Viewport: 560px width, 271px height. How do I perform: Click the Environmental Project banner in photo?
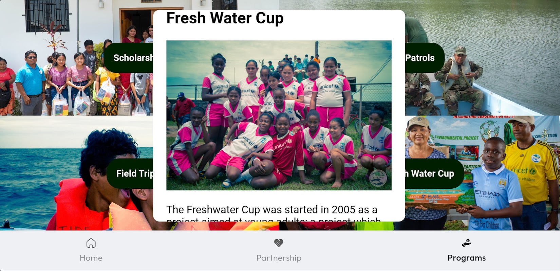click(x=456, y=138)
